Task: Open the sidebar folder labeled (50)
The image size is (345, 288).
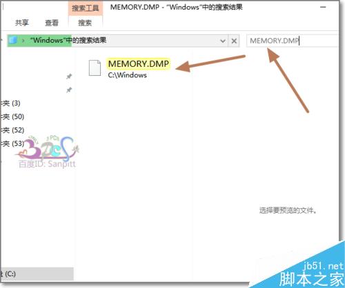Action: point(12,116)
